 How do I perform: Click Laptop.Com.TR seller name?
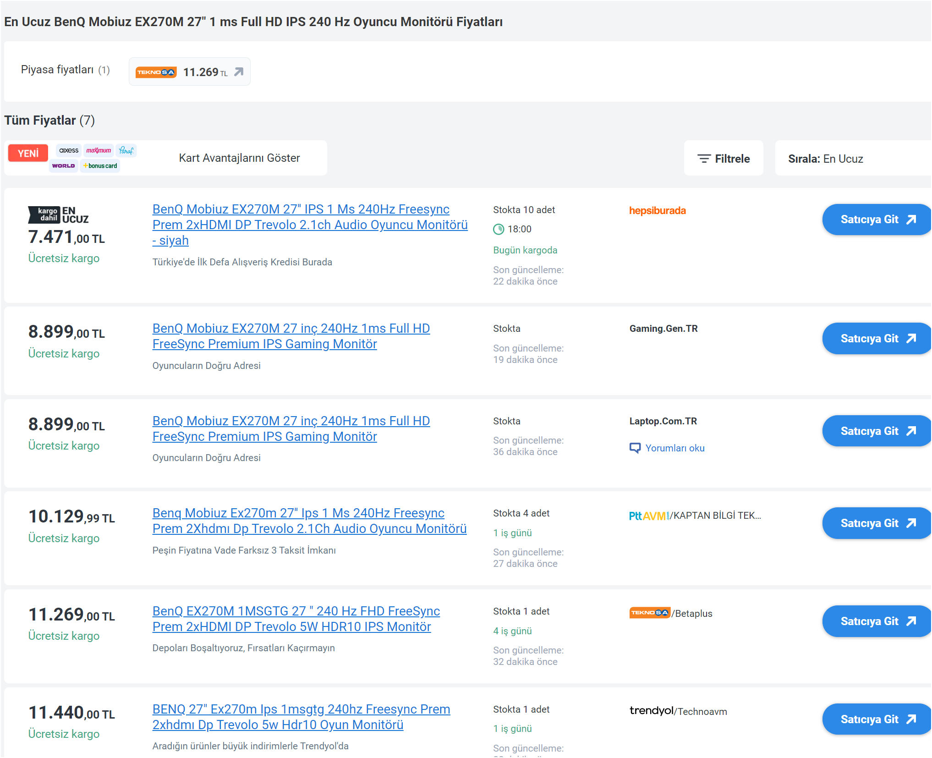663,421
